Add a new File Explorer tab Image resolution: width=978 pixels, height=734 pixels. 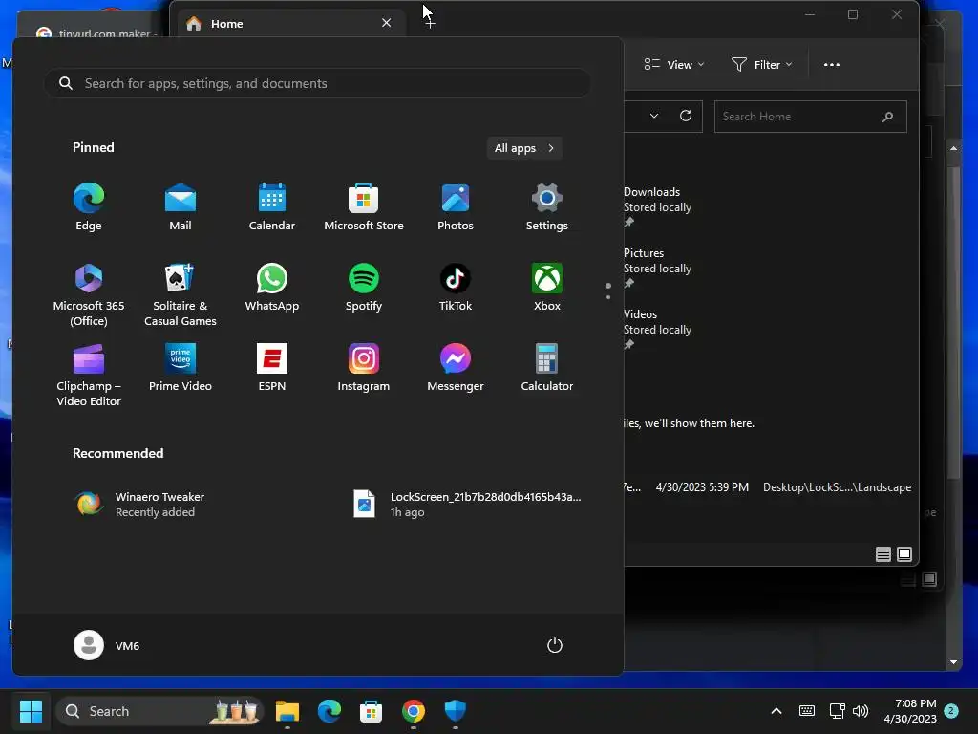tap(430, 23)
